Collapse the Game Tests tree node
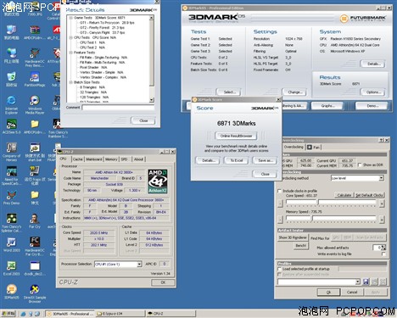The image size is (397, 318). pos(70,18)
